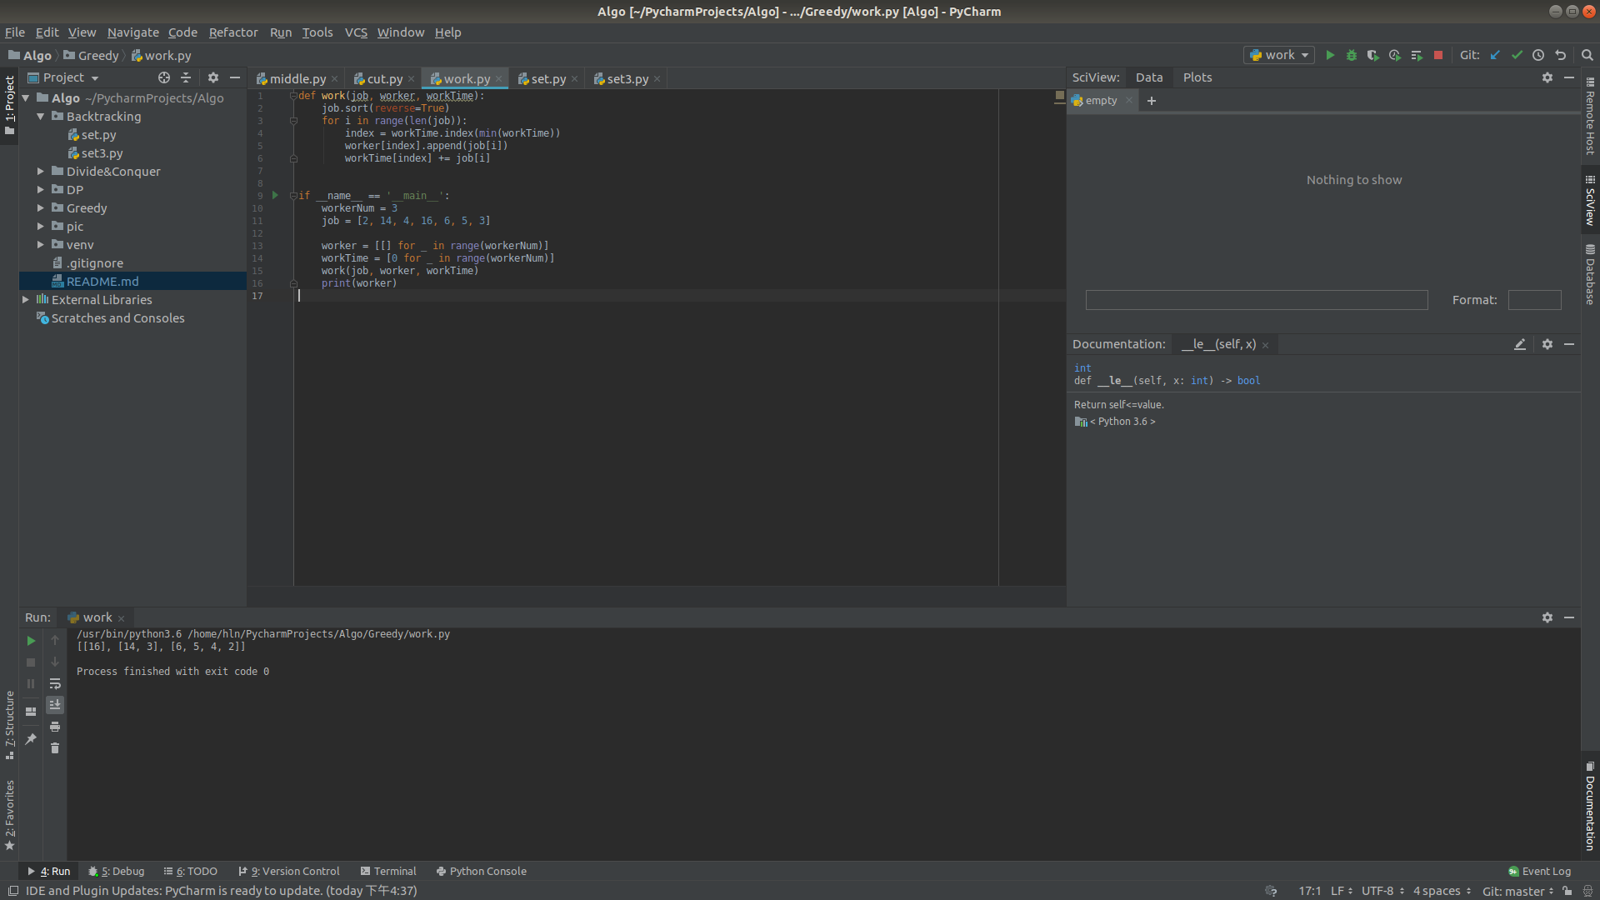
Task: Open the Refactor menu
Action: pos(232,32)
